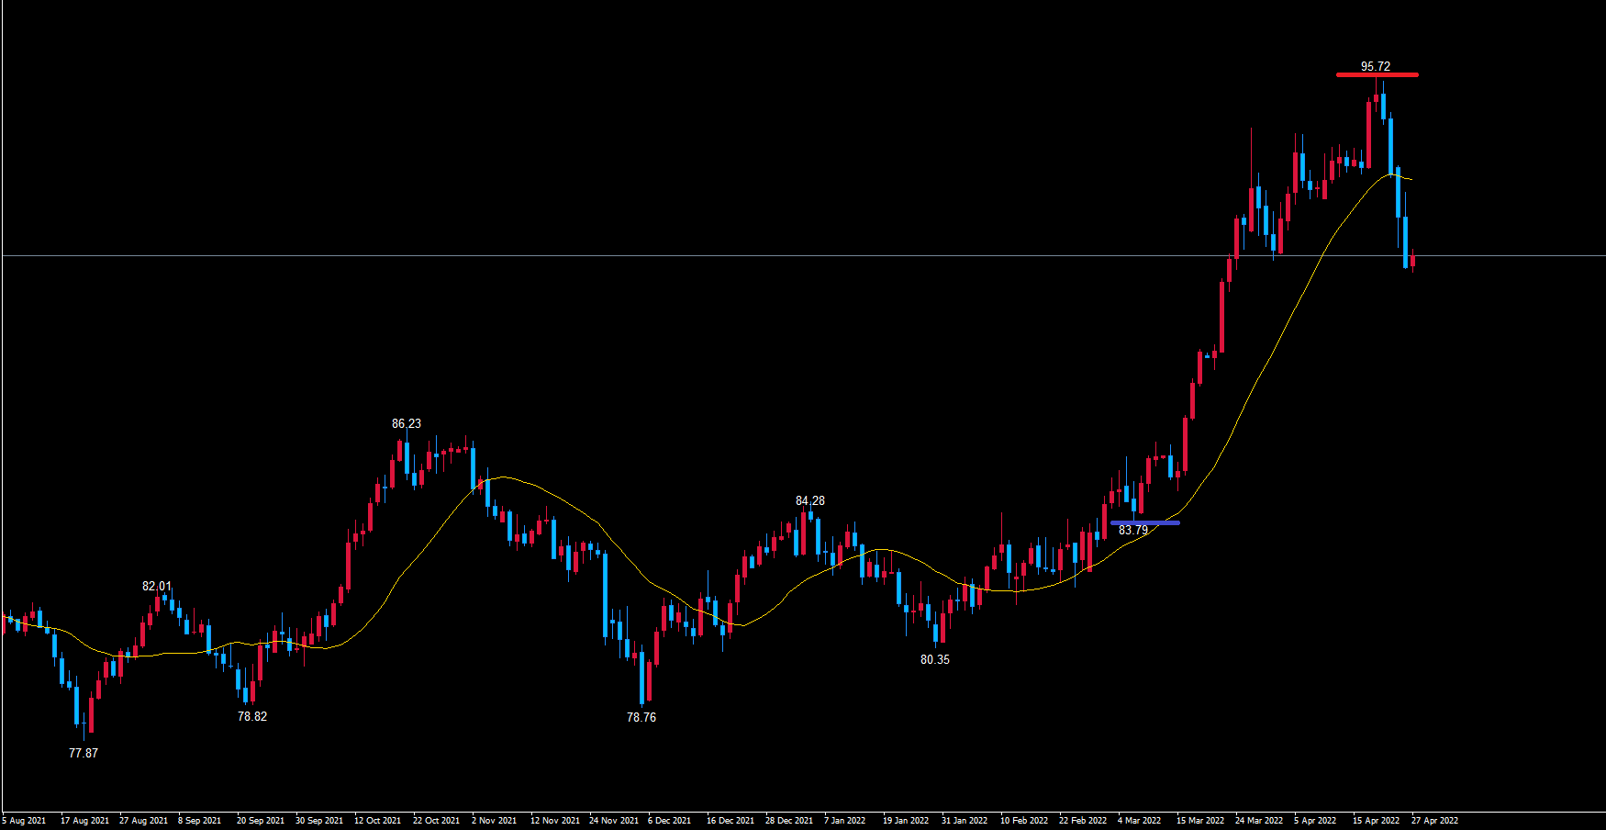Click the 78.82 low price label

click(251, 716)
